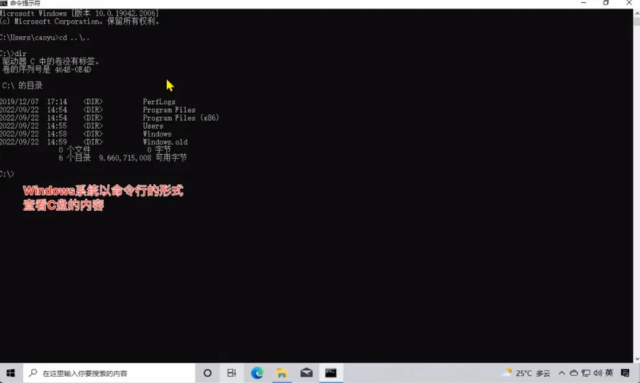
Task: Open the notification action center
Action: point(625,373)
